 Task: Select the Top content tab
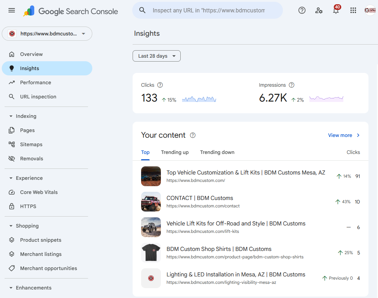point(145,152)
